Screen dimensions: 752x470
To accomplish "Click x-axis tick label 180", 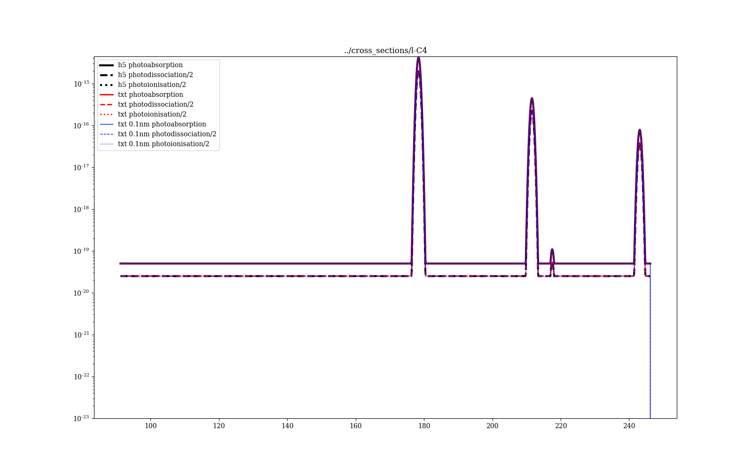I will pos(424,426).
